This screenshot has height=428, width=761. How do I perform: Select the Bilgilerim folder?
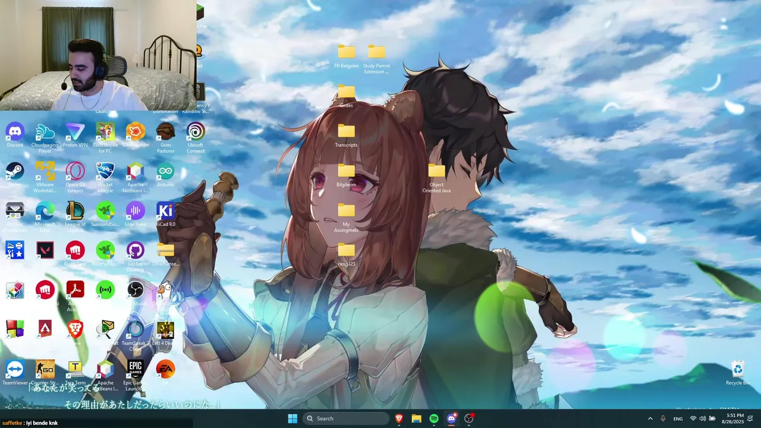(x=346, y=175)
